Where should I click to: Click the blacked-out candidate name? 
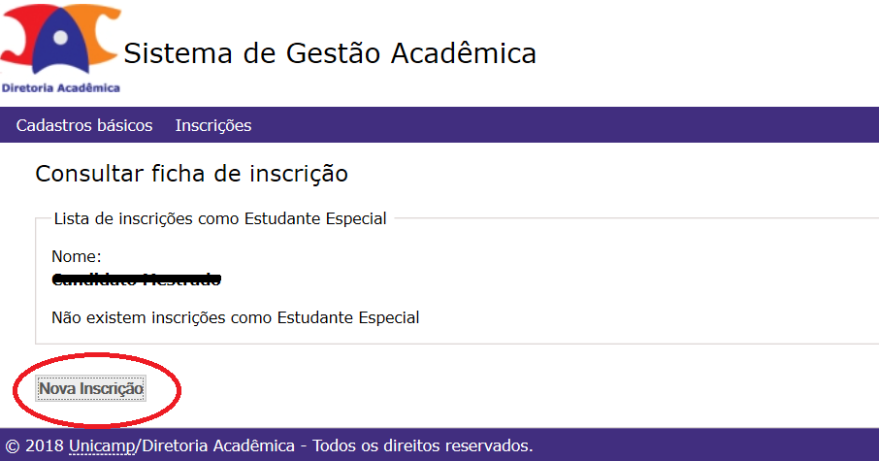136,279
